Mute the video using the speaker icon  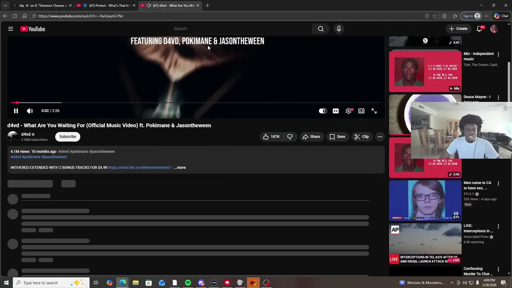coord(30,111)
